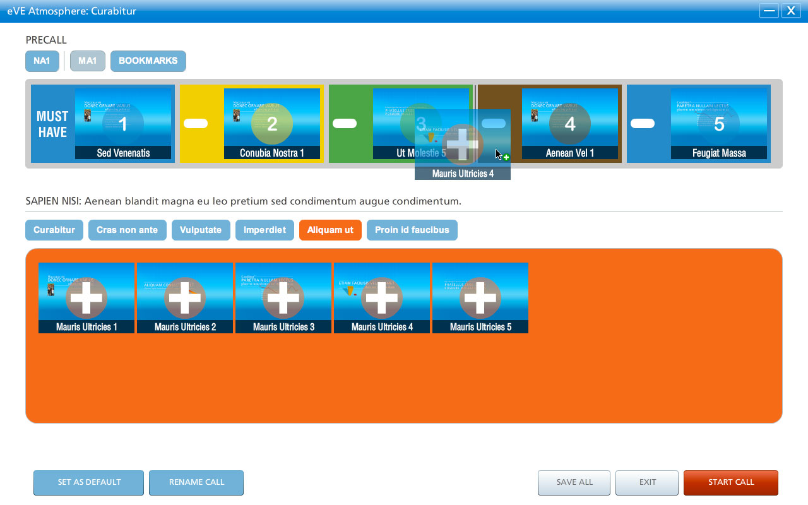Click the Mauris Ultricies 3 caption
Viewport: 808px width, 505px height.
click(283, 327)
